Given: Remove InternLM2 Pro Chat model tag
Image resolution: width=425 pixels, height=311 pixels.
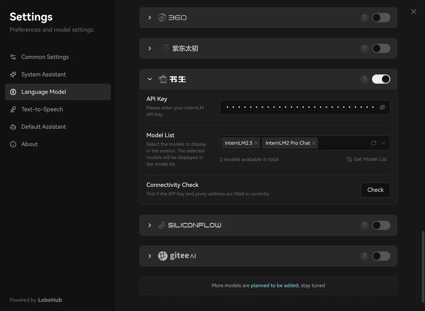Looking at the screenshot, I should [x=314, y=143].
